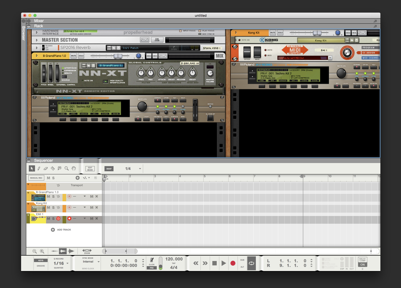Mute the B GrandPiano 1.0 track
Image resolution: width=401 pixels, height=288 pixels.
[x=48, y=196]
